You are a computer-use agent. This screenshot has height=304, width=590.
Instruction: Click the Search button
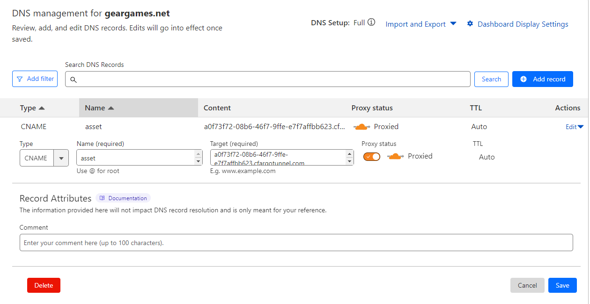click(491, 79)
